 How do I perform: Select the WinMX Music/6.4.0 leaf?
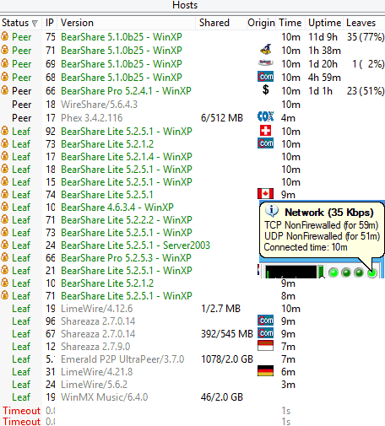click(x=192, y=397)
